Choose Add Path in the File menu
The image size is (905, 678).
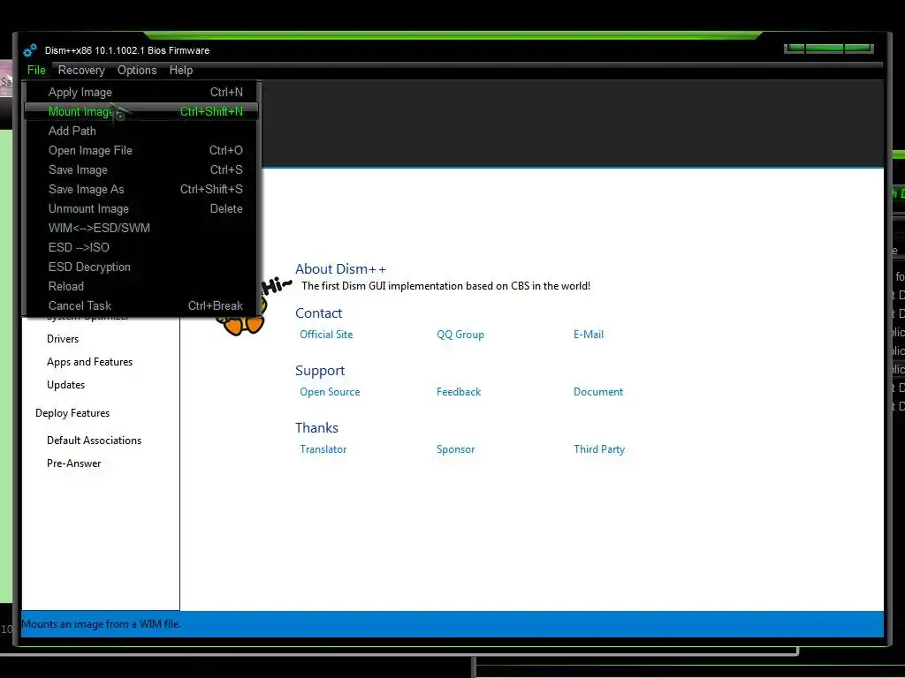click(141, 131)
